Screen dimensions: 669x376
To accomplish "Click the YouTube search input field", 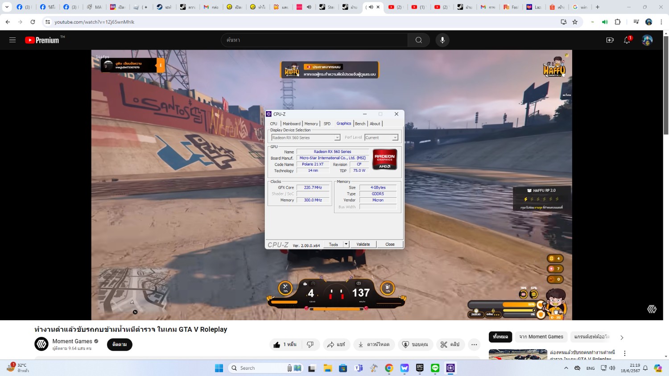I will click(314, 40).
